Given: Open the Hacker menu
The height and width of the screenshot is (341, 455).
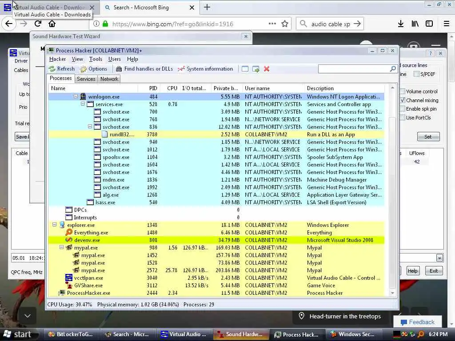Looking at the screenshot, I should click(57, 59).
